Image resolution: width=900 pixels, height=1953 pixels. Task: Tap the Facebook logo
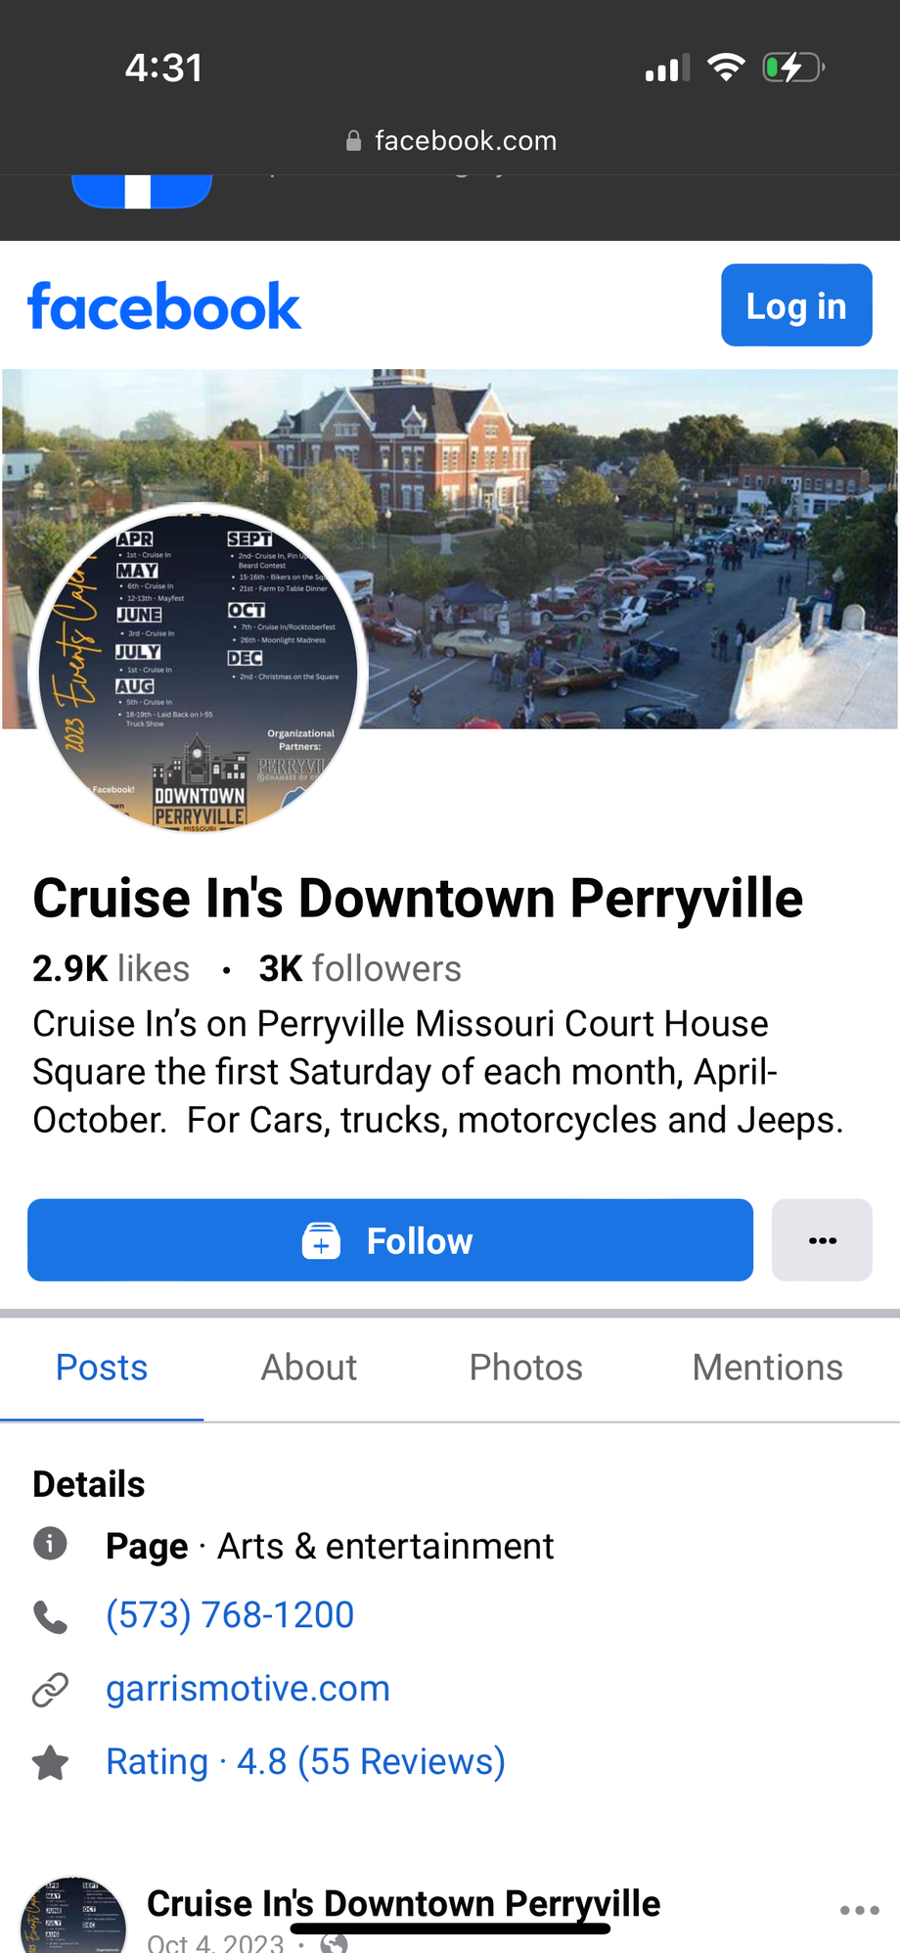tap(164, 306)
